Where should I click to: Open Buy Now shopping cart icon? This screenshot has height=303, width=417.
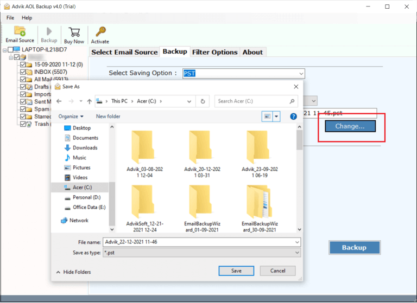tap(74, 32)
